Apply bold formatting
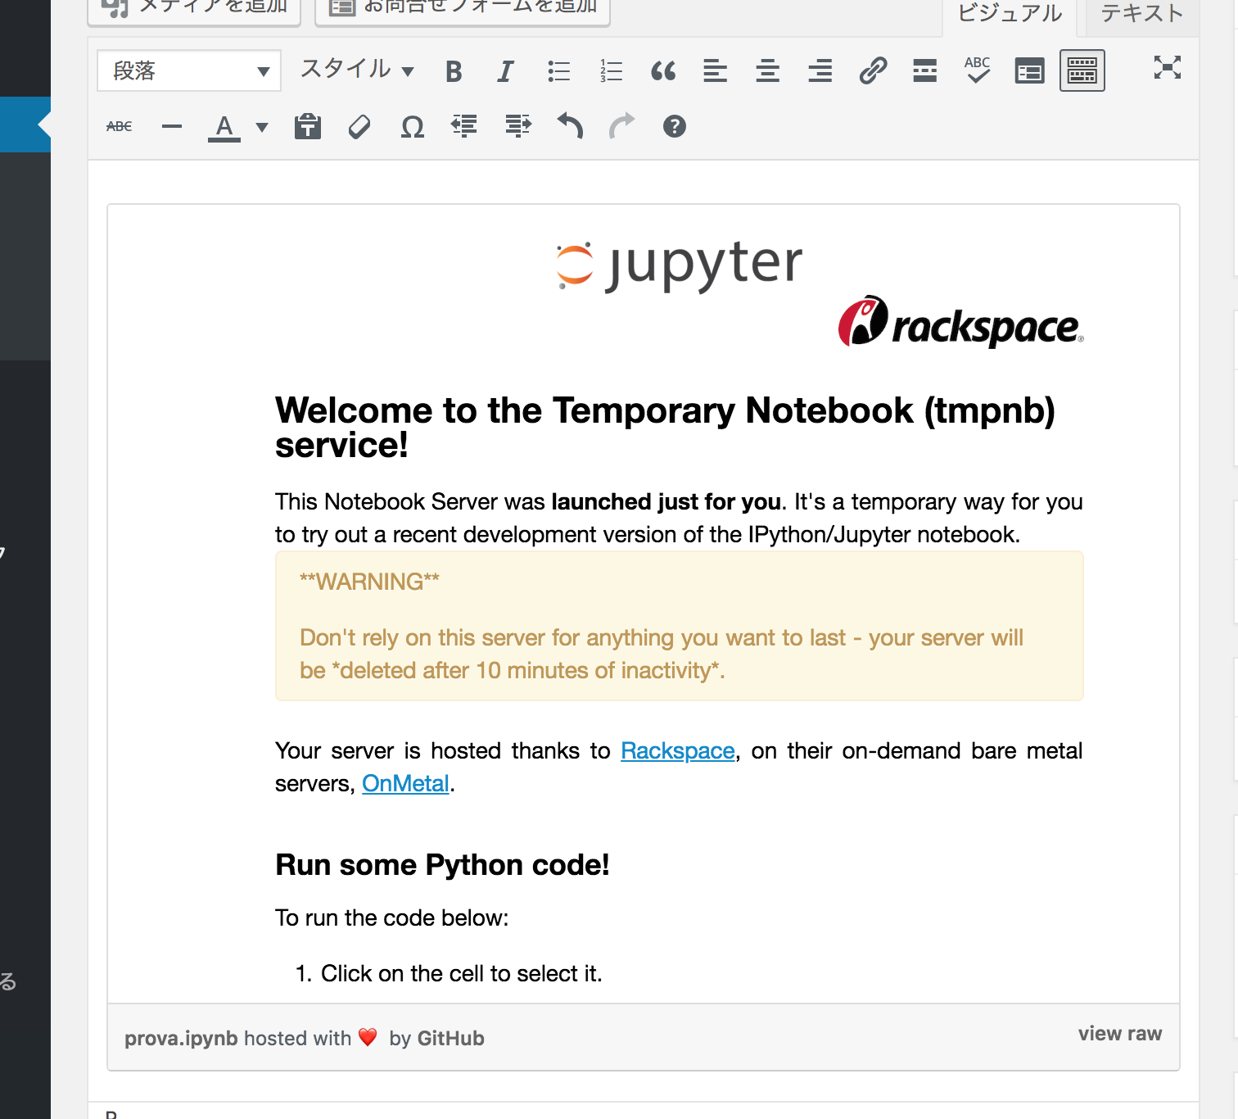 453,70
